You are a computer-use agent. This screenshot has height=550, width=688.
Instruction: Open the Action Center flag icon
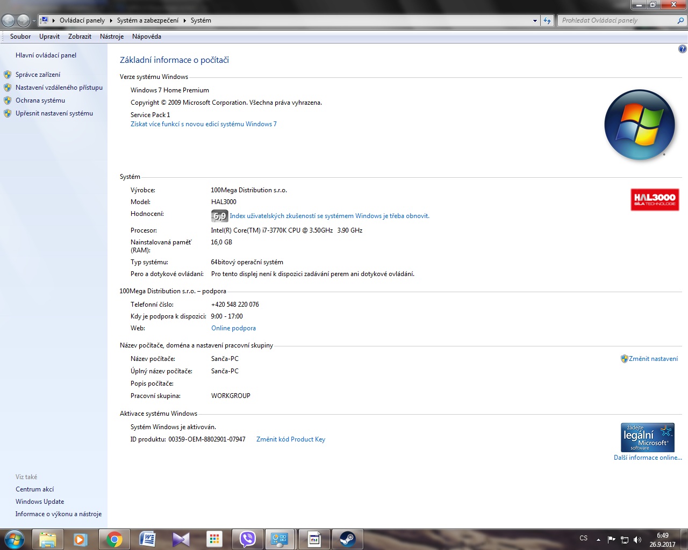click(x=611, y=539)
